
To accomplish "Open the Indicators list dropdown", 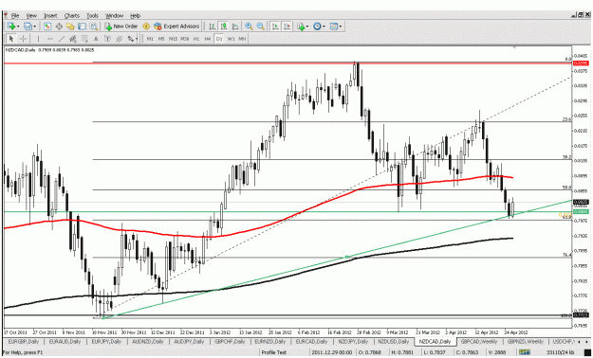I will pyautogui.click(x=303, y=27).
